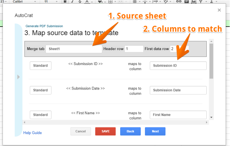
Task: Click the red SAVE button
Action: tap(105, 131)
